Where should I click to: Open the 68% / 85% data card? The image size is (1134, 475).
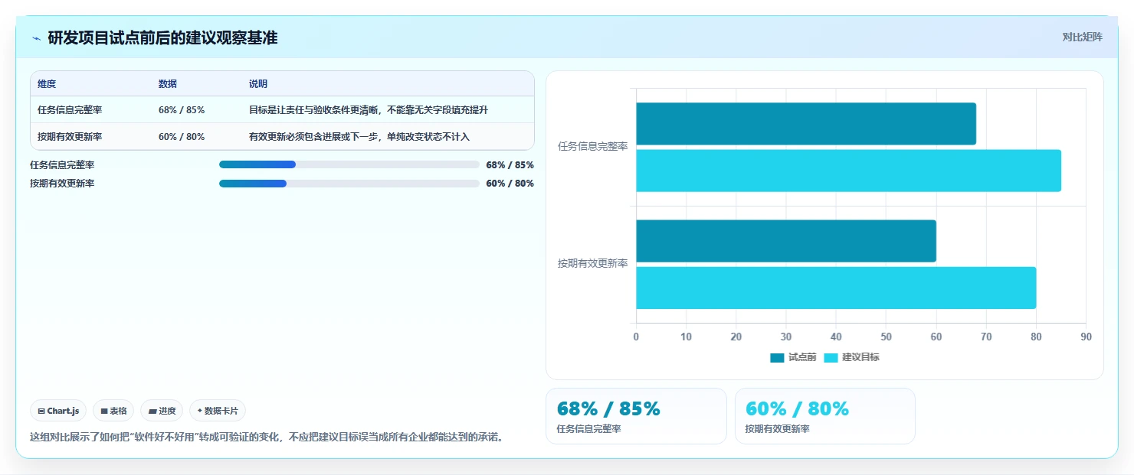point(636,416)
